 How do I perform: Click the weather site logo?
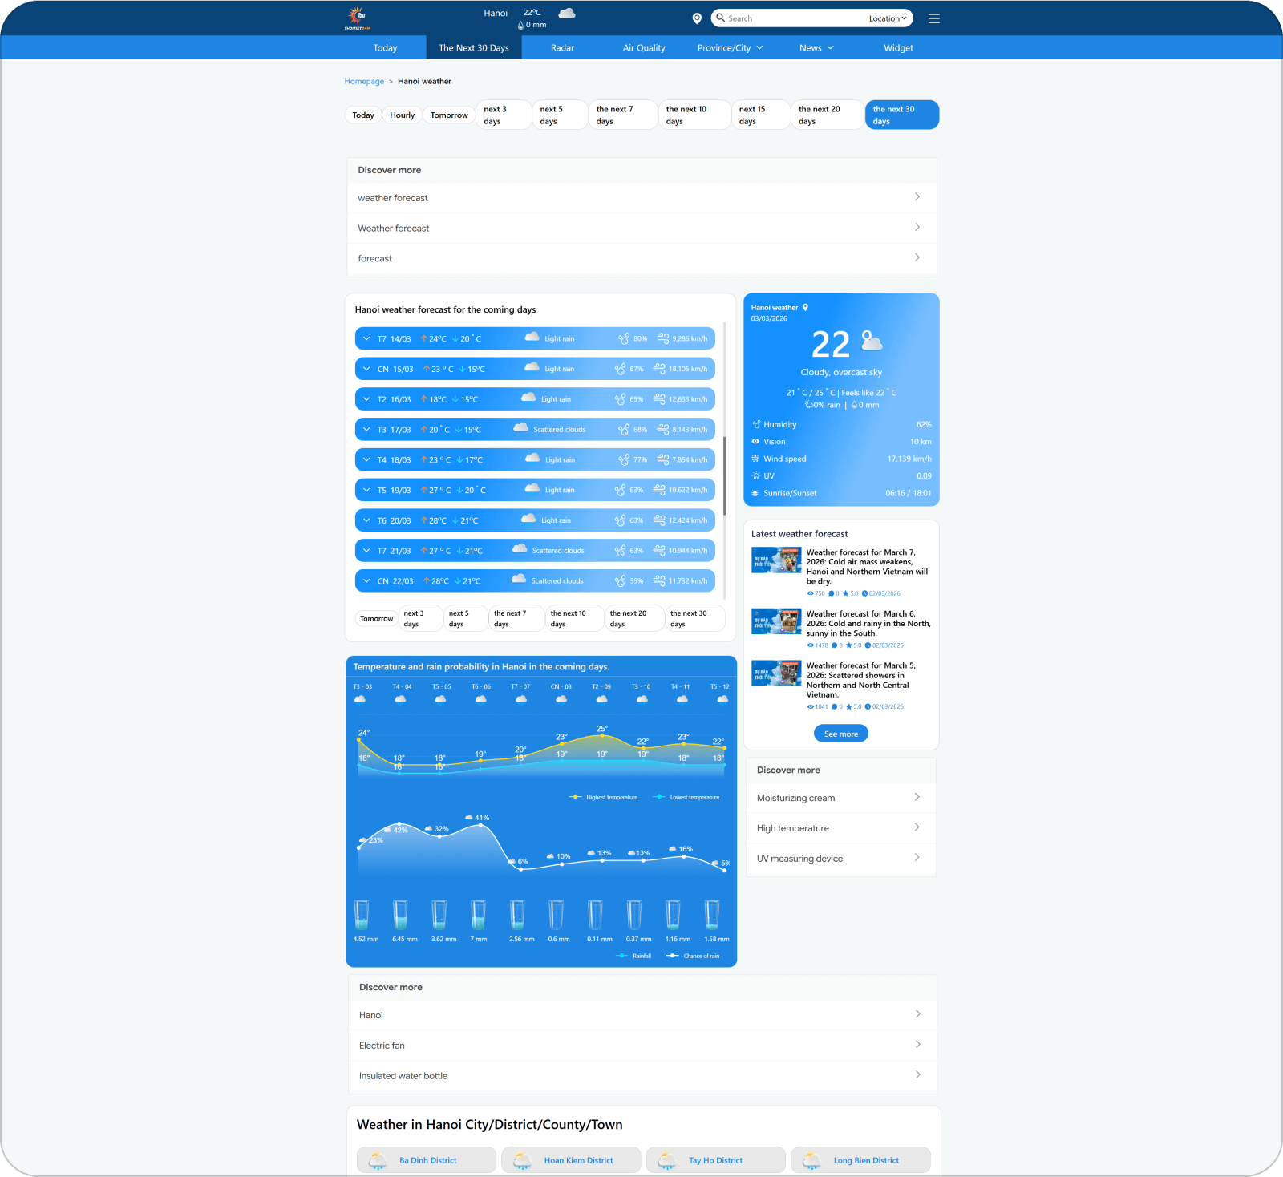point(358,17)
